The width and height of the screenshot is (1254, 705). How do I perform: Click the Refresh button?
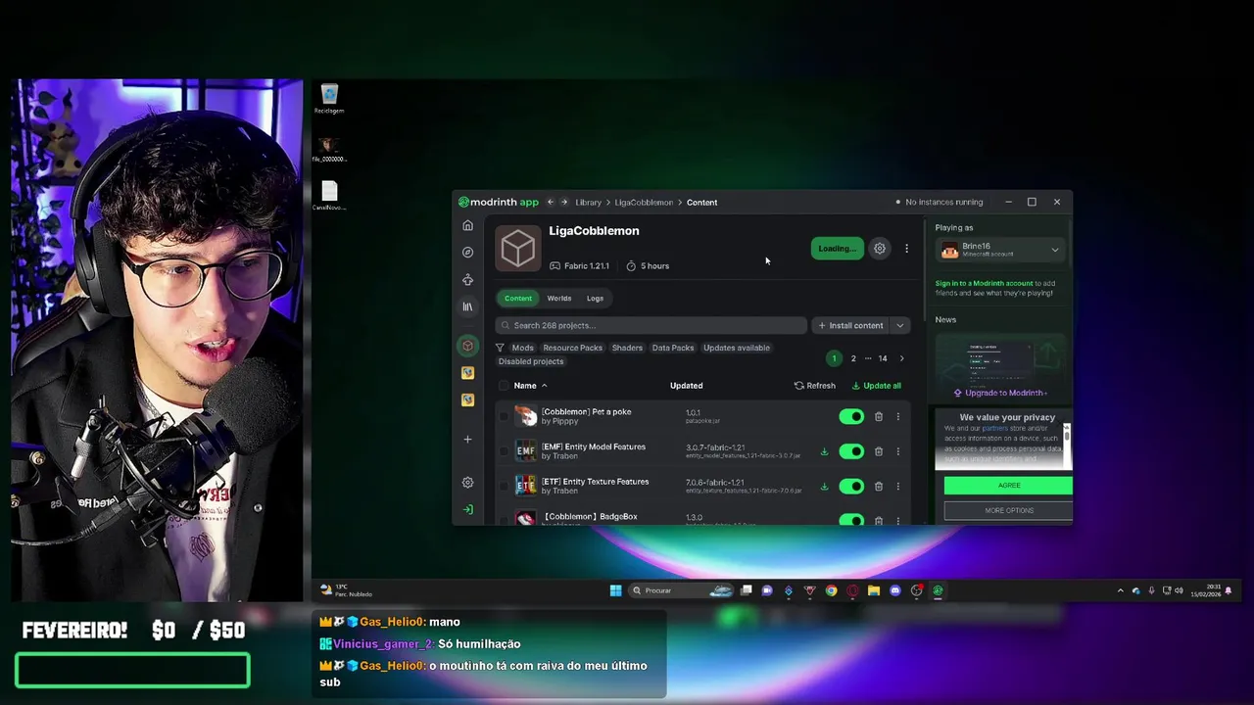tap(815, 386)
